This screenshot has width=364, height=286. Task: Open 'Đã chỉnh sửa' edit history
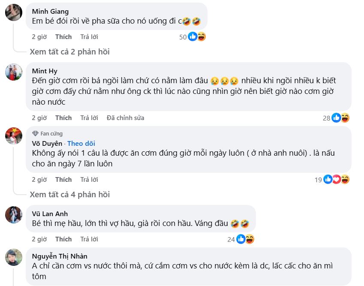tap(125, 118)
